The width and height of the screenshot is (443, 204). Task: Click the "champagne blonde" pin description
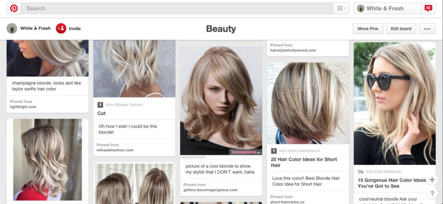(x=47, y=86)
